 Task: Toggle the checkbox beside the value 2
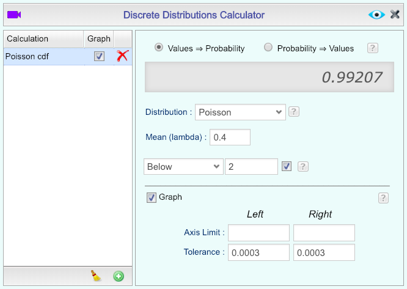(287, 166)
